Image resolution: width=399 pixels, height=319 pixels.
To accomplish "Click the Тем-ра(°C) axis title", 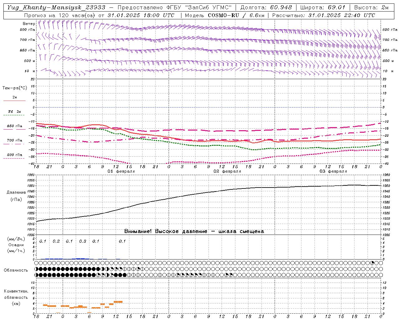I will 15,88.
